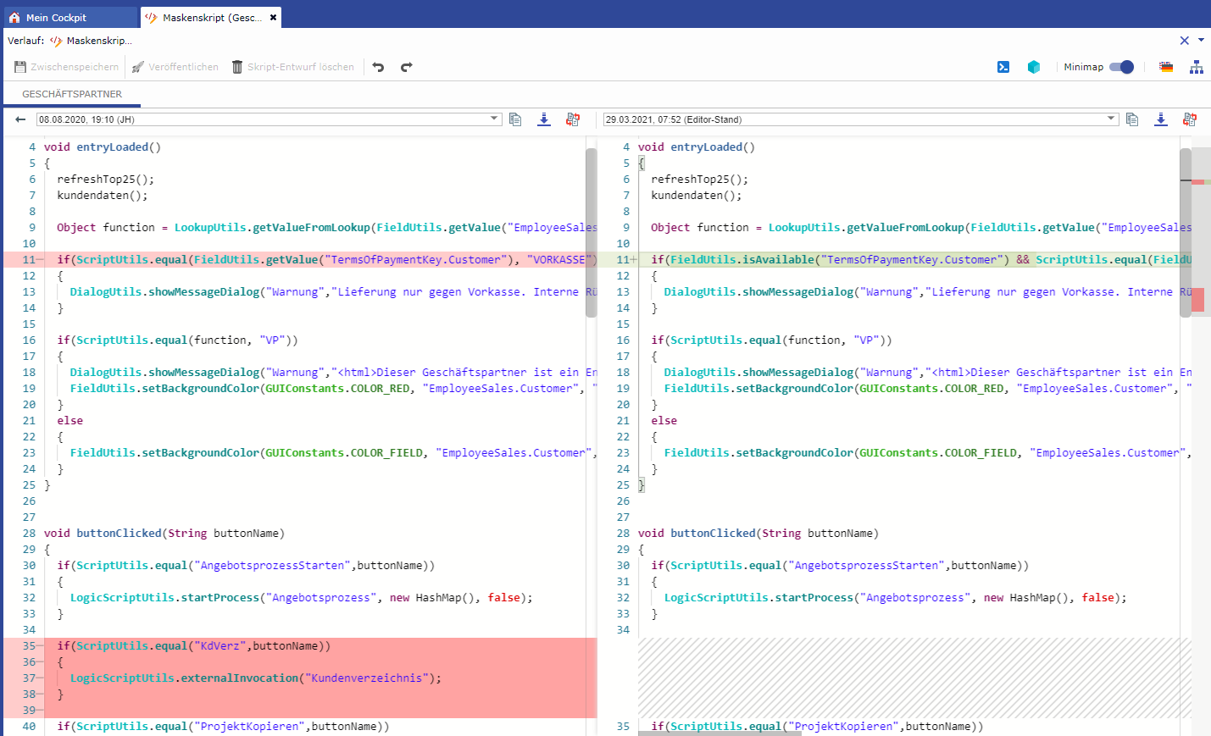Click the Skript-Entwurf löschen button
The height and width of the screenshot is (736, 1211).
293,67
